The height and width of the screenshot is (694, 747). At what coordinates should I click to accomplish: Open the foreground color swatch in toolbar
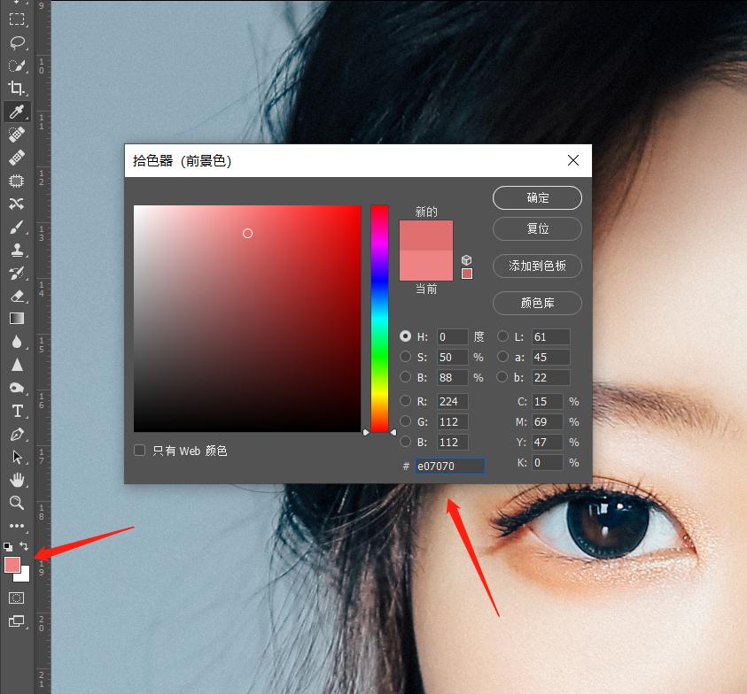(x=12, y=565)
